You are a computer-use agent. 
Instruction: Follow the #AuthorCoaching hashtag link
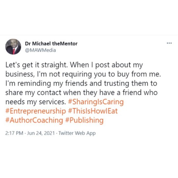pos(34,120)
